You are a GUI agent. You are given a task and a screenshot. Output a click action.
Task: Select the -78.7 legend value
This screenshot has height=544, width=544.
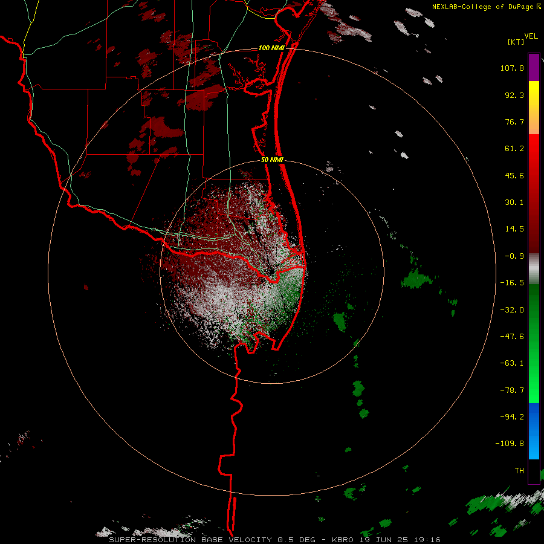click(x=512, y=390)
